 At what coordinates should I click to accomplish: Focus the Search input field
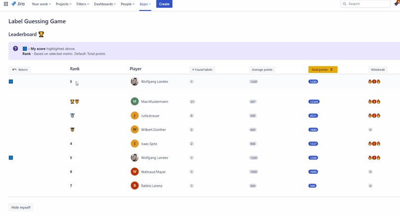coord(365,4)
